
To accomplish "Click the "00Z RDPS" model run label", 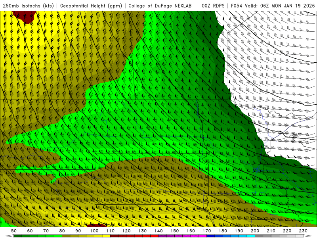I will click(x=213, y=6).
